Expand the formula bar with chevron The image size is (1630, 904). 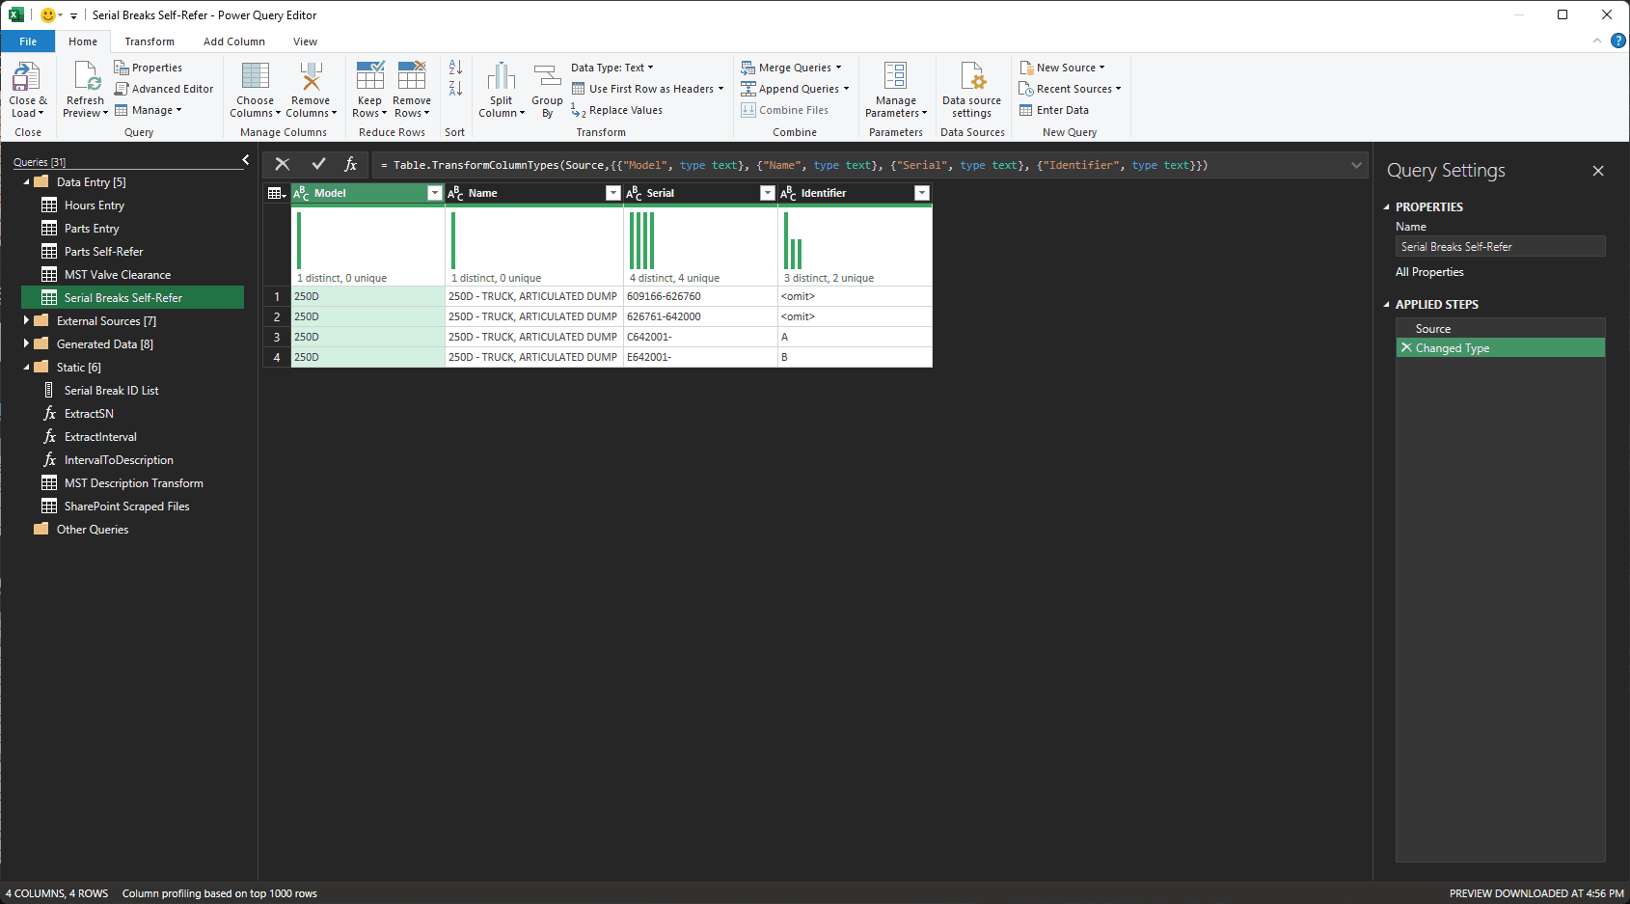click(x=1356, y=165)
